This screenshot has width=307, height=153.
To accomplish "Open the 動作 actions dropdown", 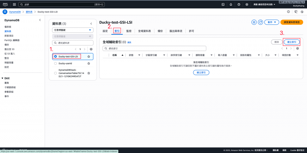I will pyautogui.click(x=272, y=22).
